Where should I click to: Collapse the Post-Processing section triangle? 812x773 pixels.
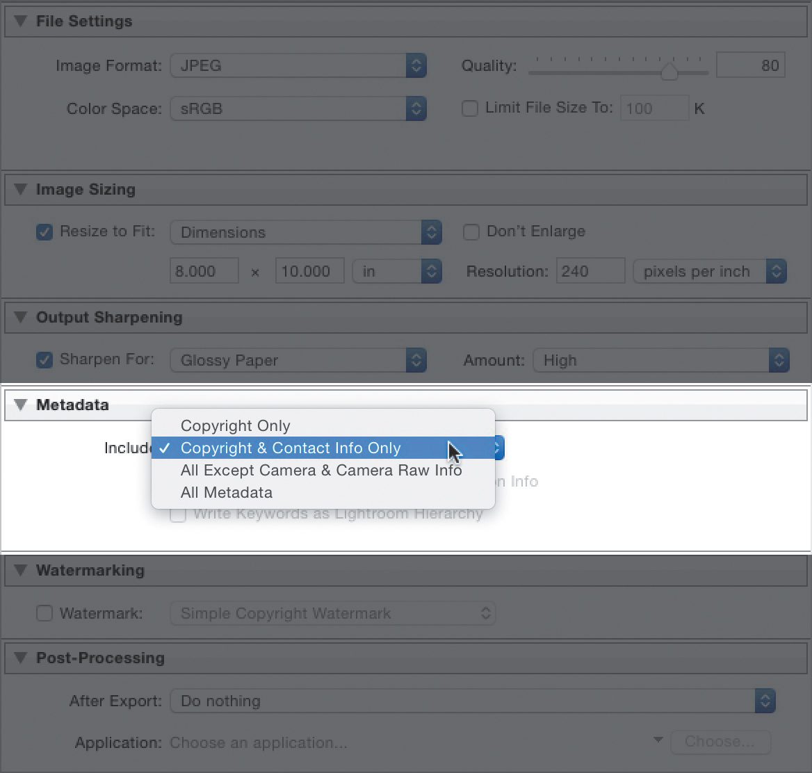pos(20,658)
